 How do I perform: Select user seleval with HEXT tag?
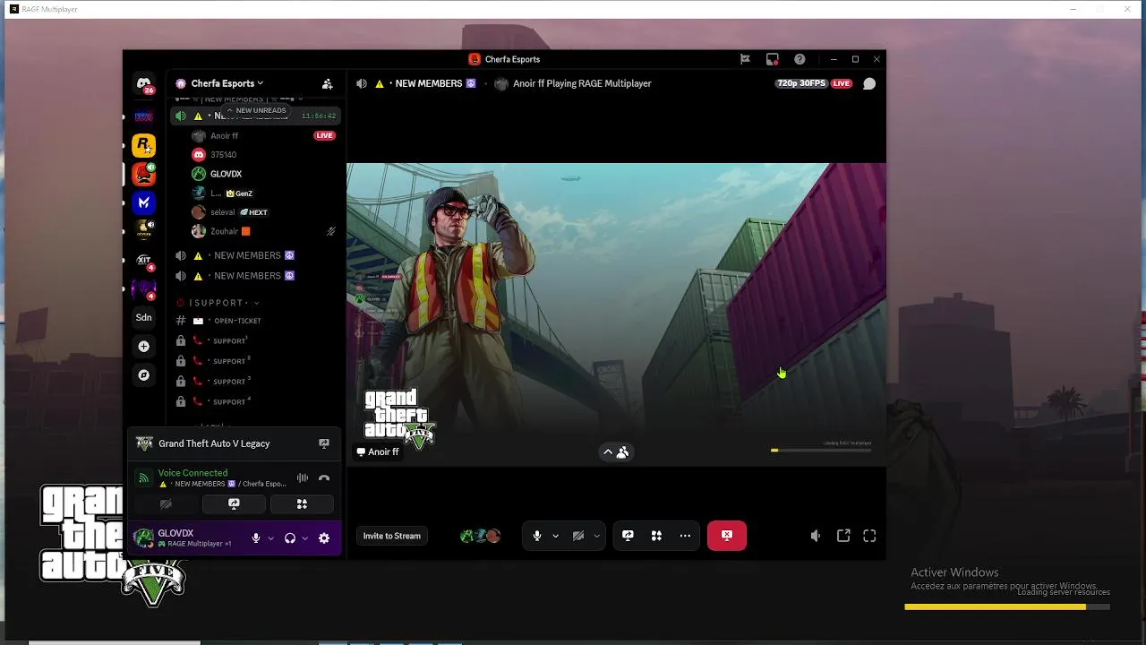click(229, 212)
